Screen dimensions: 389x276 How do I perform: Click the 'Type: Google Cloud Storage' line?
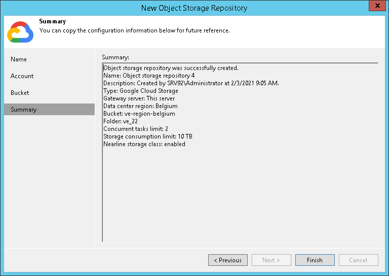tap(141, 91)
